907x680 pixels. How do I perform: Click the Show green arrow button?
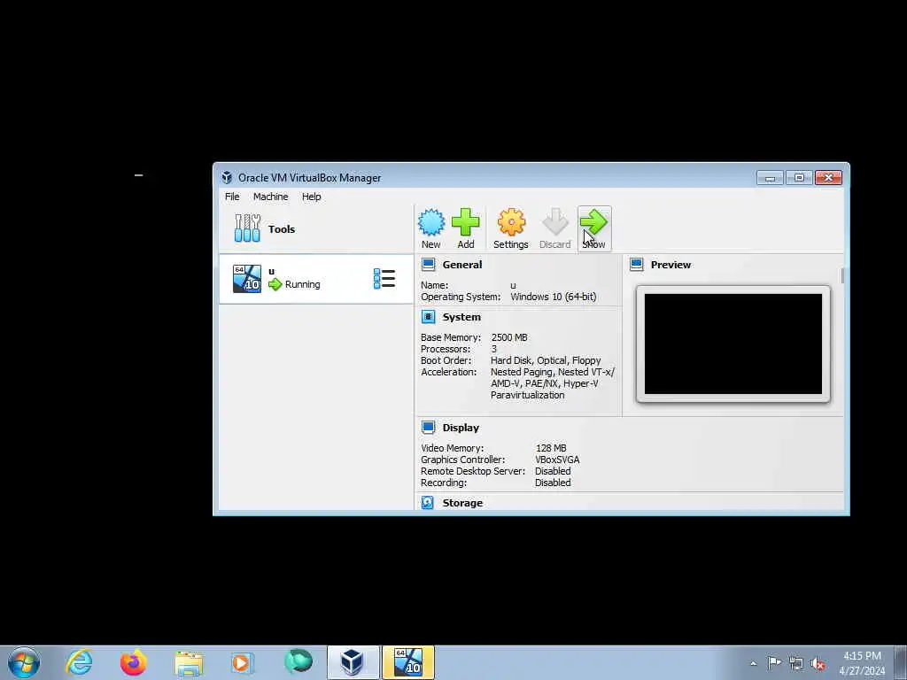click(x=594, y=228)
